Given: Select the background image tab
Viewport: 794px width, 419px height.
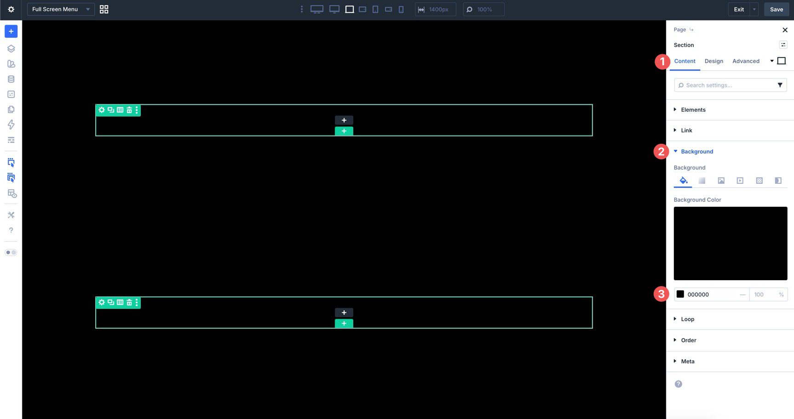Looking at the screenshot, I should coord(721,181).
